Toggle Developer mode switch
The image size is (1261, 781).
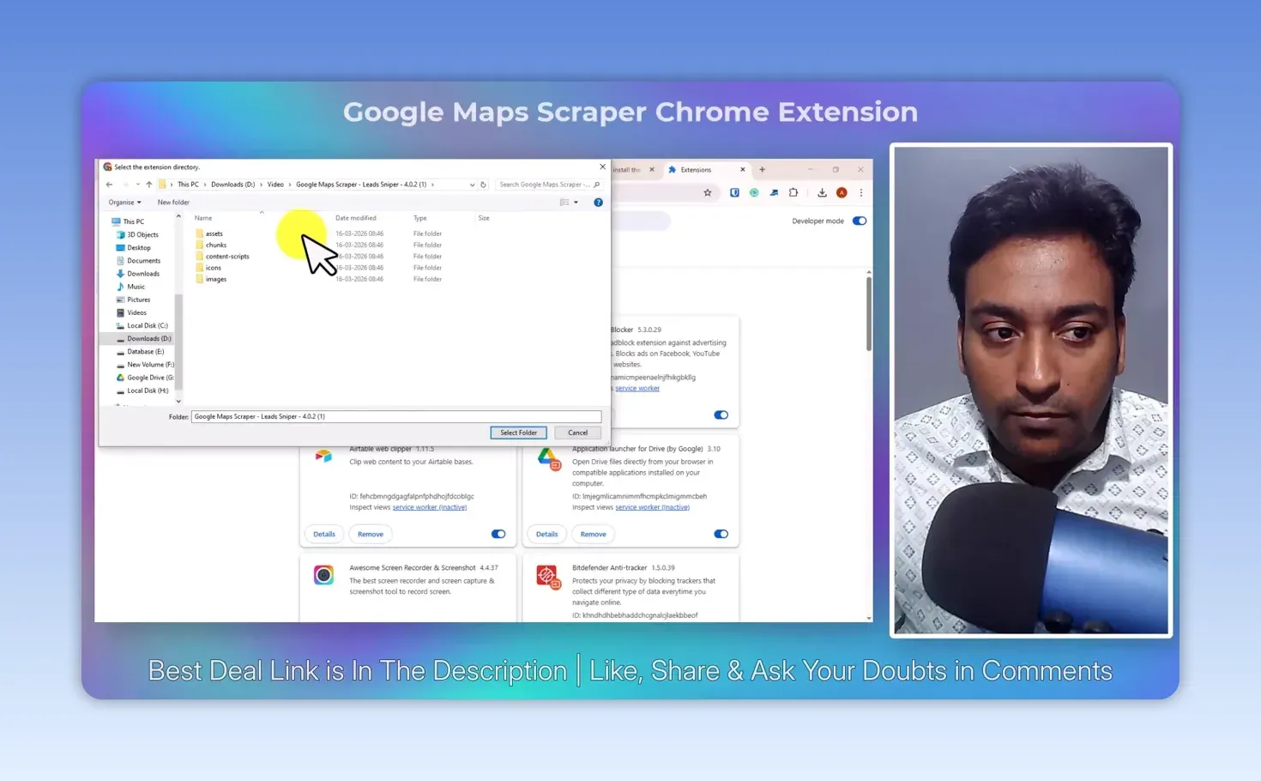coord(859,221)
